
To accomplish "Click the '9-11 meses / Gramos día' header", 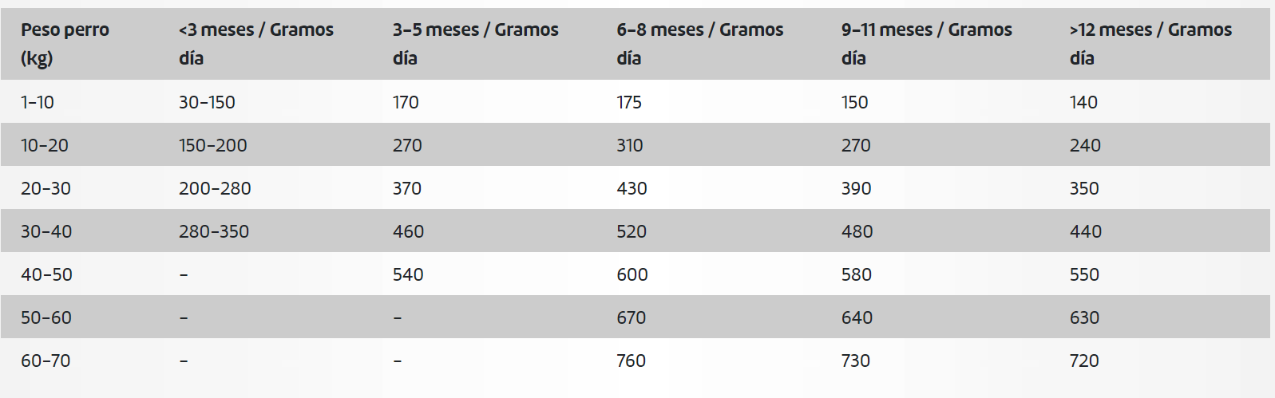I will [926, 44].
